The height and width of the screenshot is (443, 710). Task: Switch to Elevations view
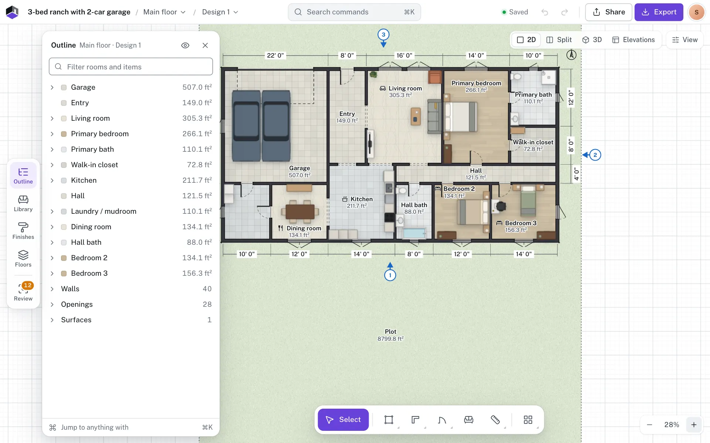point(633,40)
